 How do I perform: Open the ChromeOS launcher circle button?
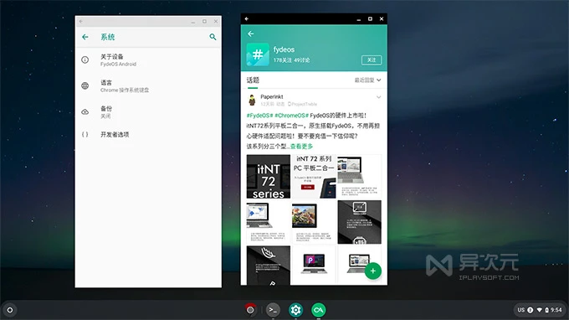tap(10, 310)
